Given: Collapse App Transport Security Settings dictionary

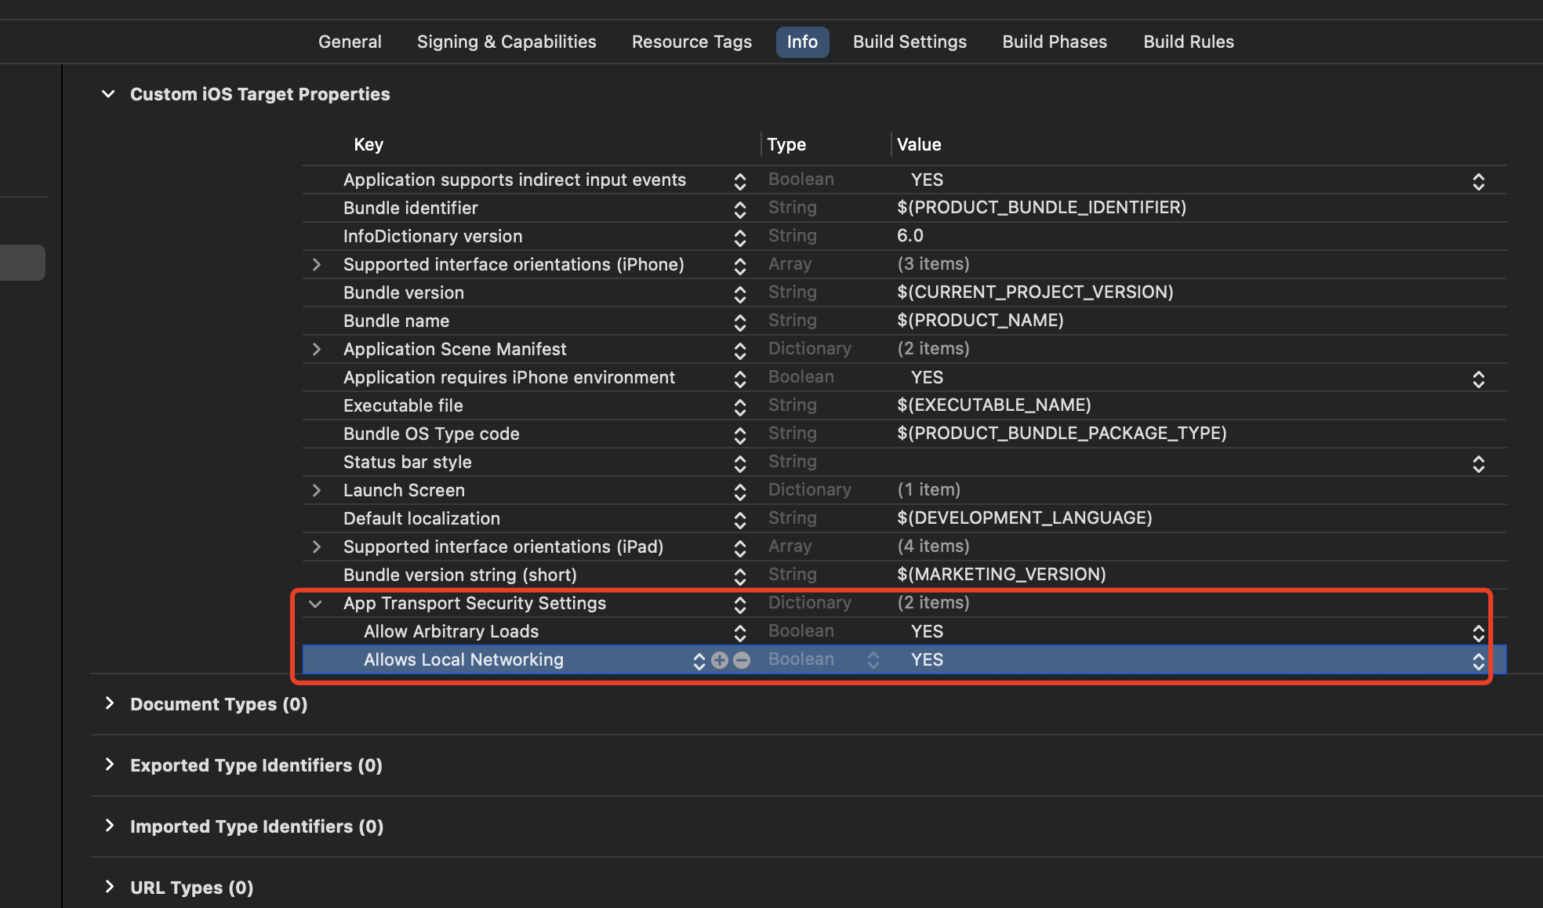Looking at the screenshot, I should (x=315, y=604).
